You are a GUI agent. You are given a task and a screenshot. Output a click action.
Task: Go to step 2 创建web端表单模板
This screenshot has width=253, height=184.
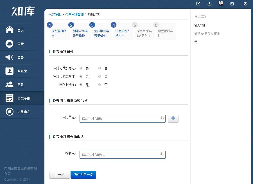[81, 31]
